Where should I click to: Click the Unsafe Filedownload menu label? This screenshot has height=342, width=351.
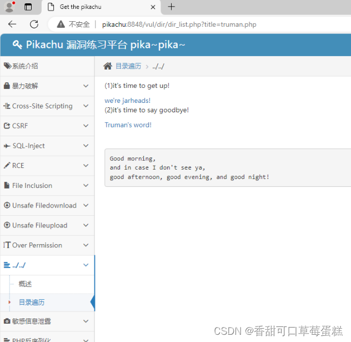pos(44,205)
